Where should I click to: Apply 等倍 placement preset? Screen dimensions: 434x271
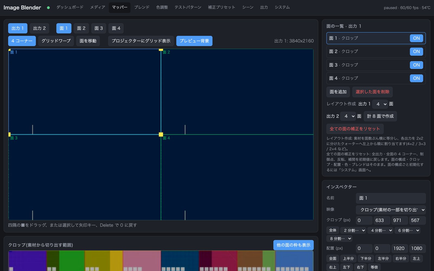[x=374, y=267]
